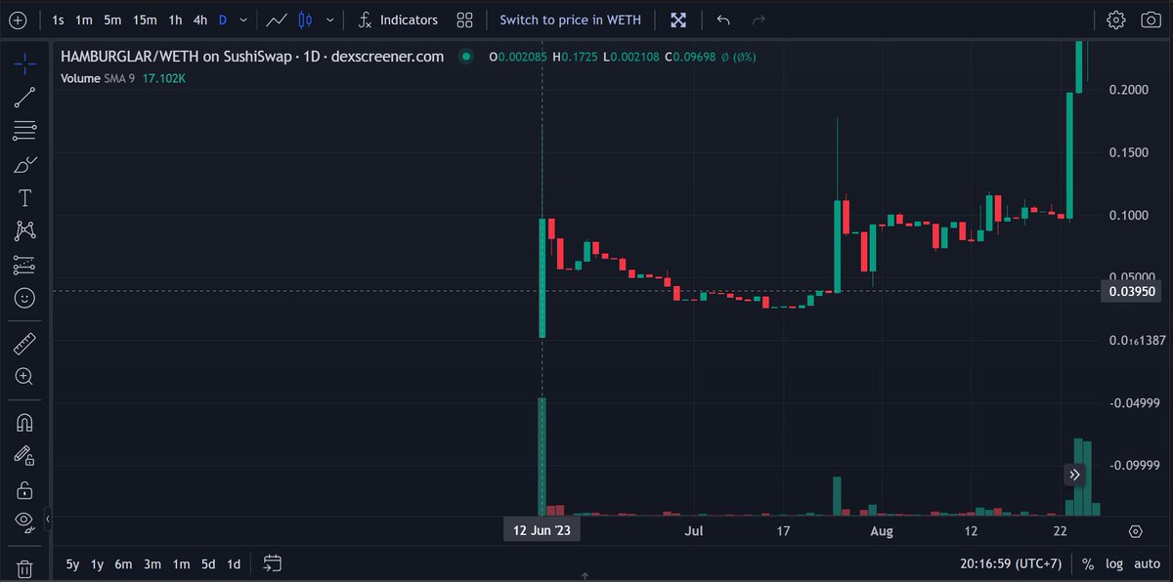Select the crosshair cursor tool

25,64
